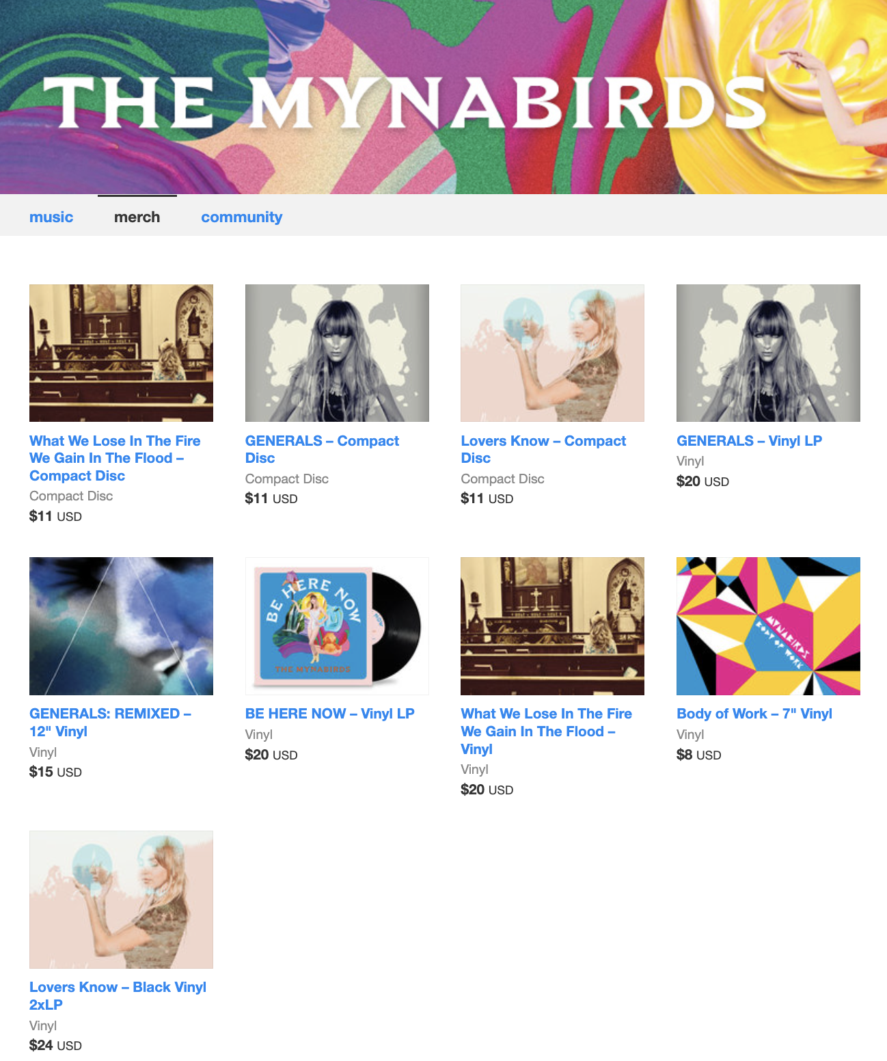This screenshot has height=1061, width=887.
Task: Go to the community tab
Action: pyautogui.click(x=241, y=217)
